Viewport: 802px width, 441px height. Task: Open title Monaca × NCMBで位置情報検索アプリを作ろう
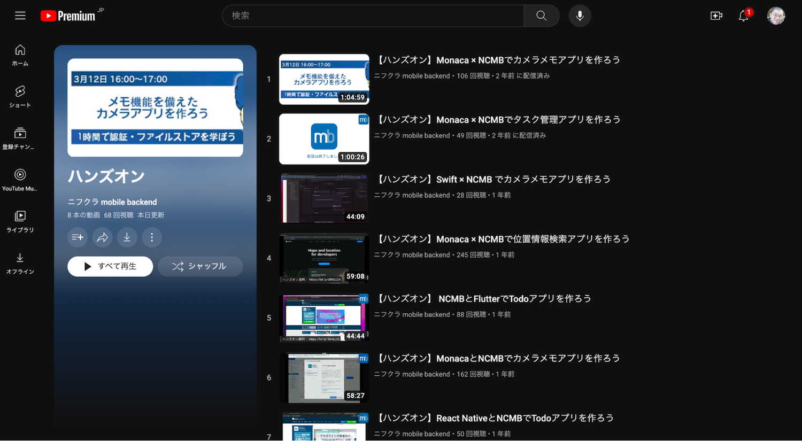502,239
